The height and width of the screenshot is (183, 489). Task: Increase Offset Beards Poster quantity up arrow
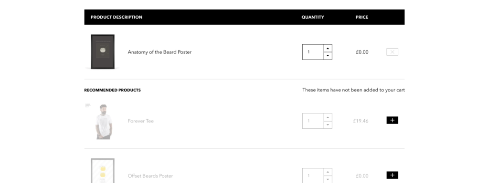328,172
